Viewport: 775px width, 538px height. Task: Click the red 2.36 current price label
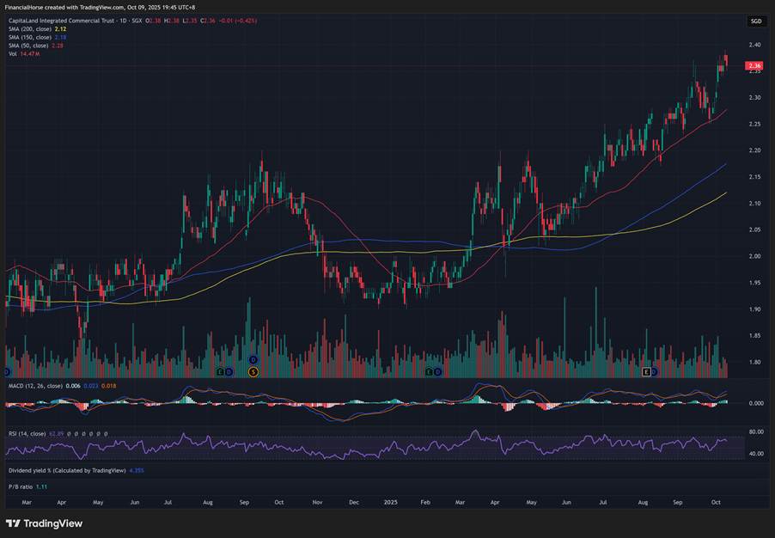(754, 65)
